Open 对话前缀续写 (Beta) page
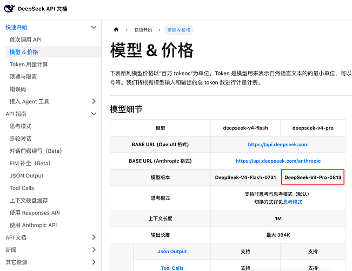 point(36,151)
